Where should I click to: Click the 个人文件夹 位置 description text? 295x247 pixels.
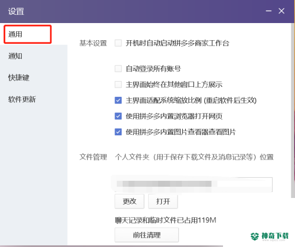point(194,157)
